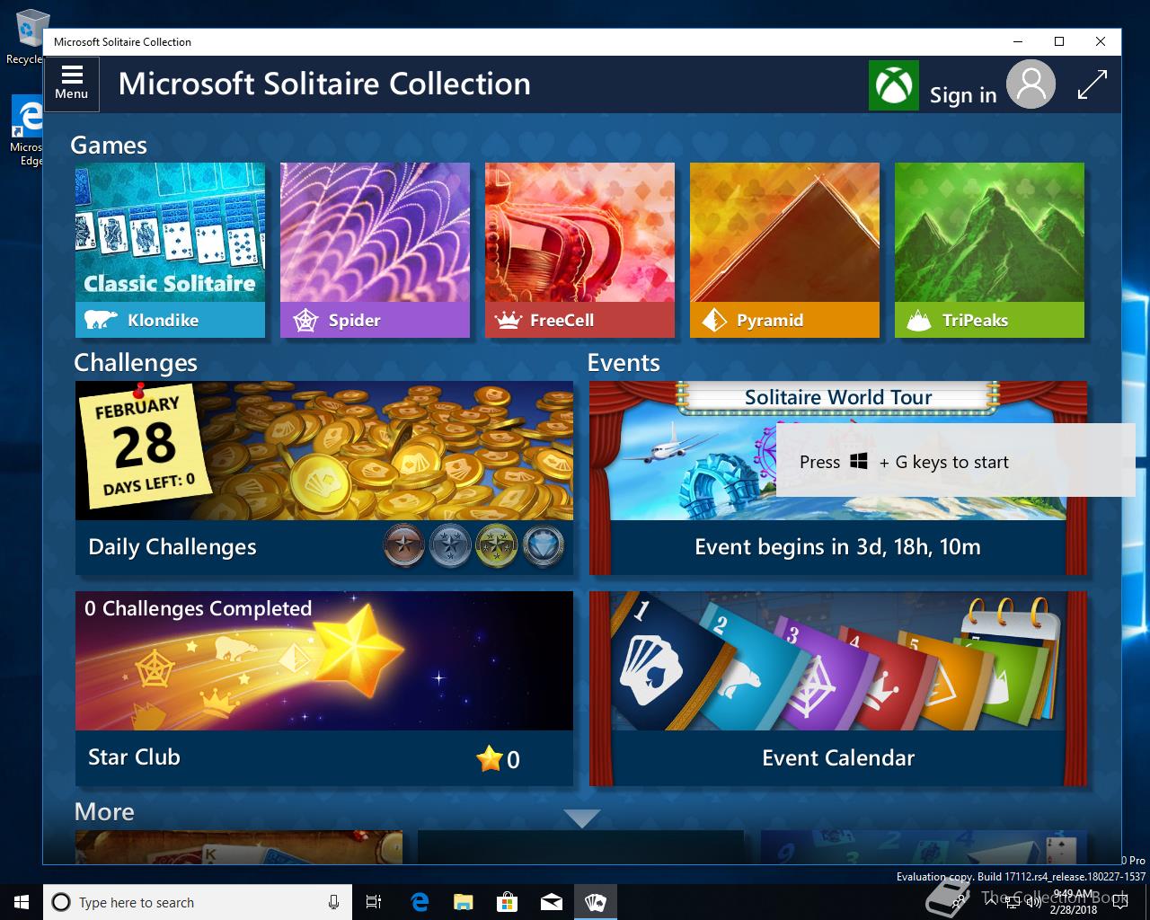Click the Sign in text
The height and width of the screenshot is (920, 1150).
(x=963, y=94)
